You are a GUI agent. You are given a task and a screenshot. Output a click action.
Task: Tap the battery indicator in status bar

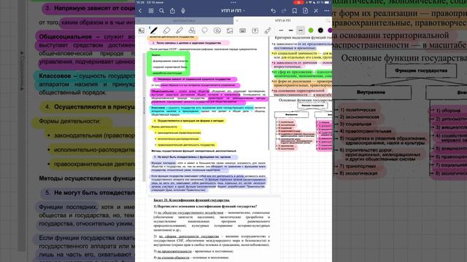327,2
